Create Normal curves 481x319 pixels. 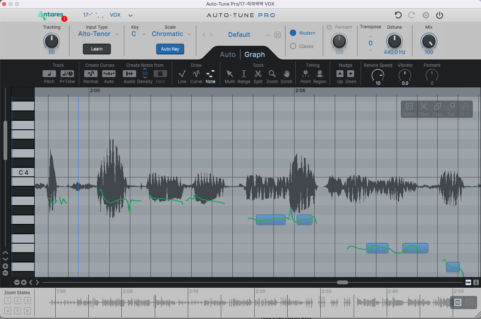coord(91,74)
